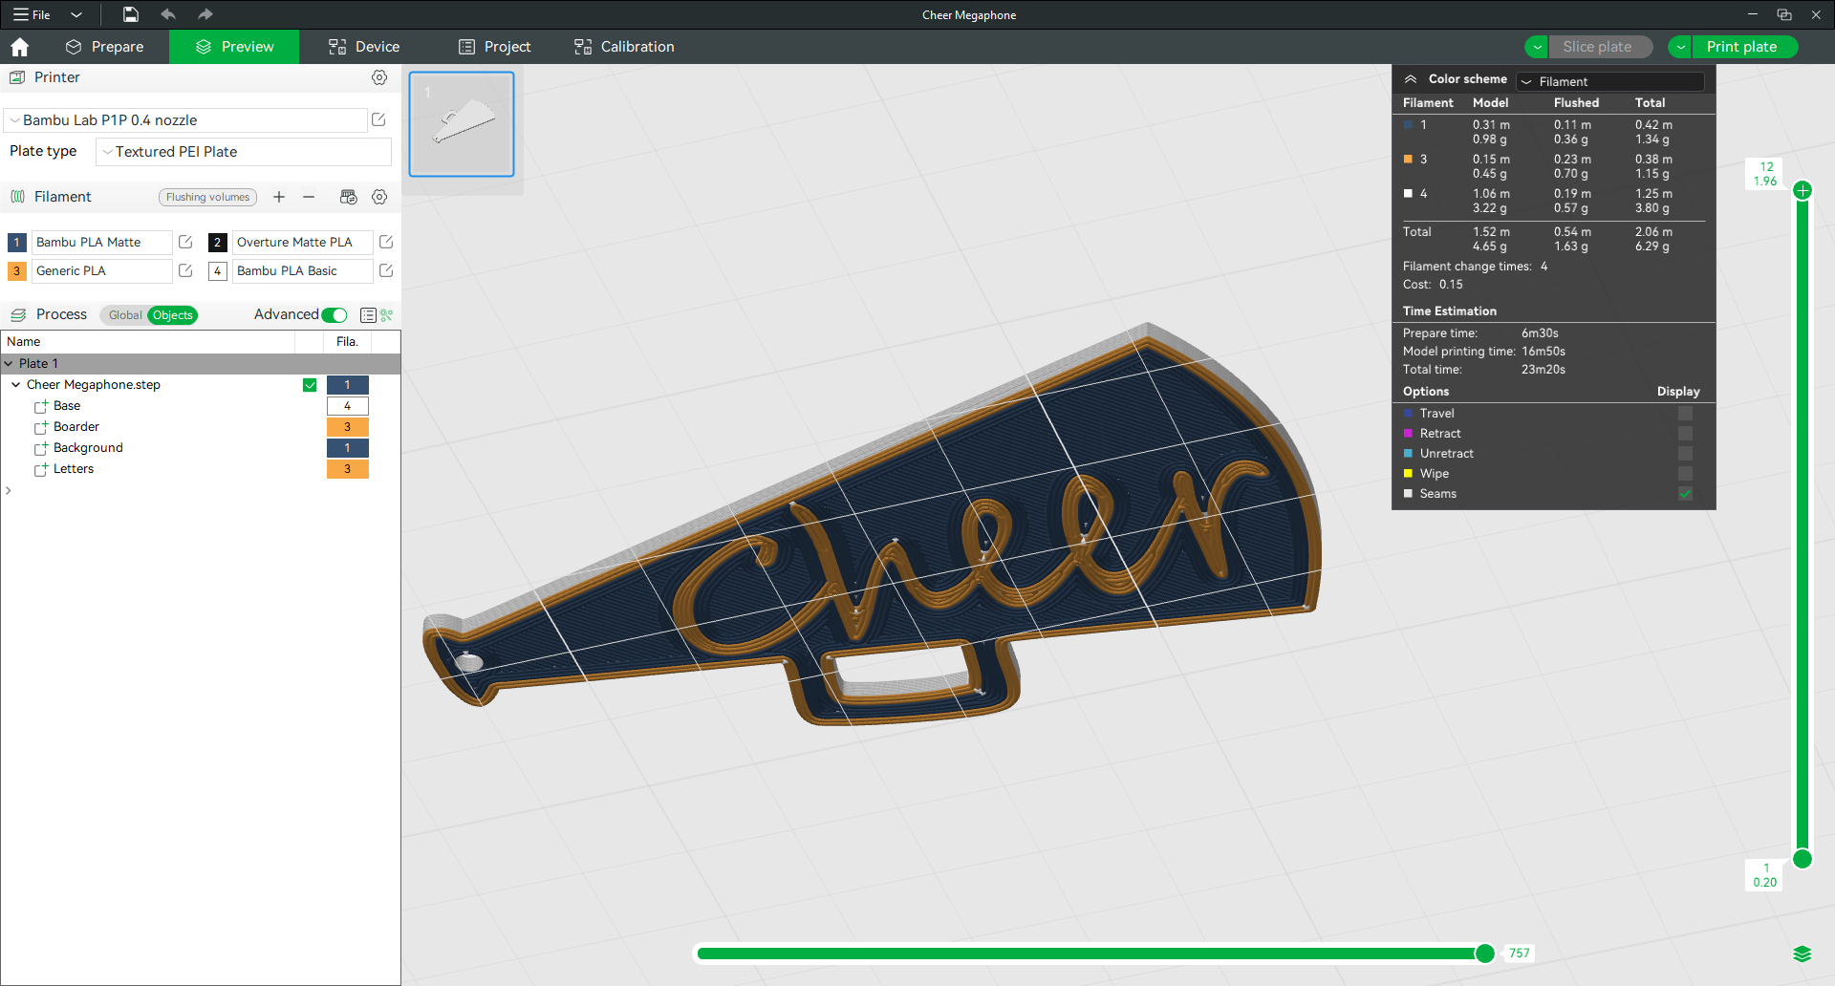Toggle Seams display checkbox
The width and height of the screenshot is (1835, 986).
(1685, 493)
